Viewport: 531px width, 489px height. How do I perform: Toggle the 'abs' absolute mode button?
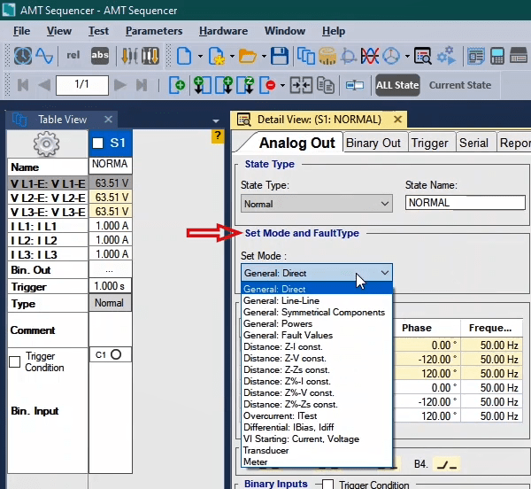tap(101, 56)
